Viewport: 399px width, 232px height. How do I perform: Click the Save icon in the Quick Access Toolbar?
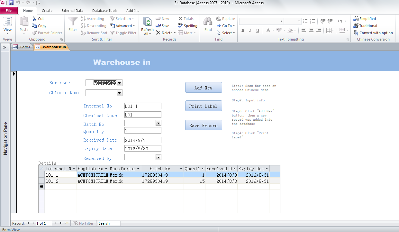tap(11, 3)
